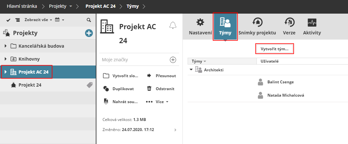Toggle the checkmark selection mode in sidebar

[9, 20]
